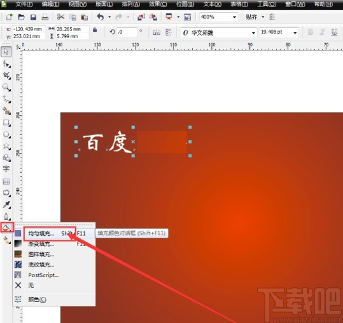
Task: Open the 文件(F) menu
Action: 24,4
